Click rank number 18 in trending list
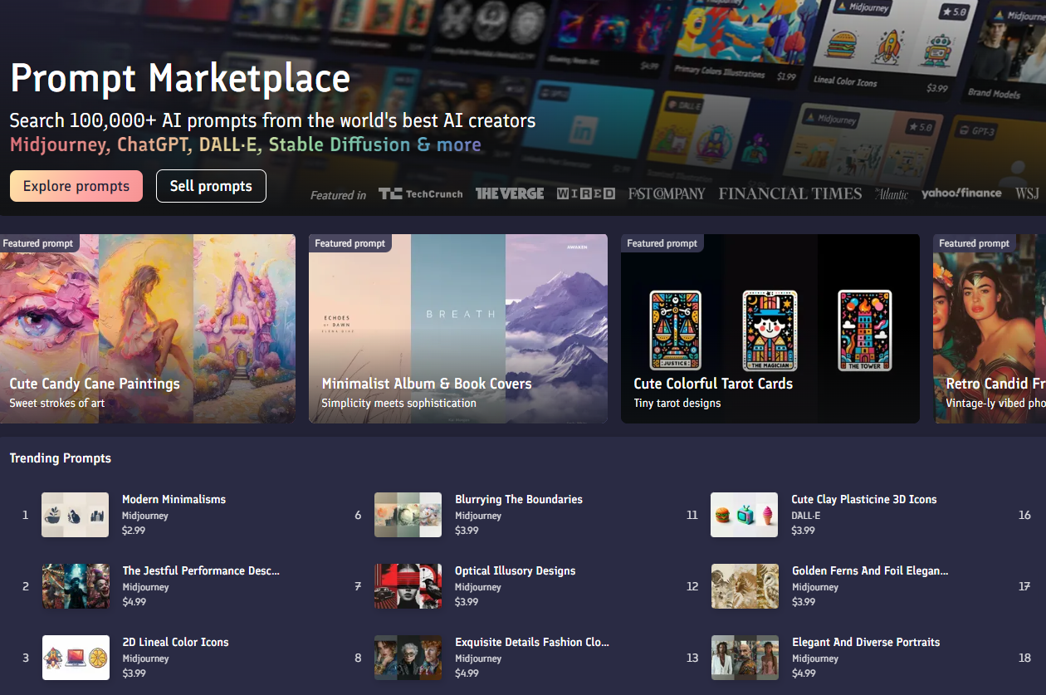 1024,658
